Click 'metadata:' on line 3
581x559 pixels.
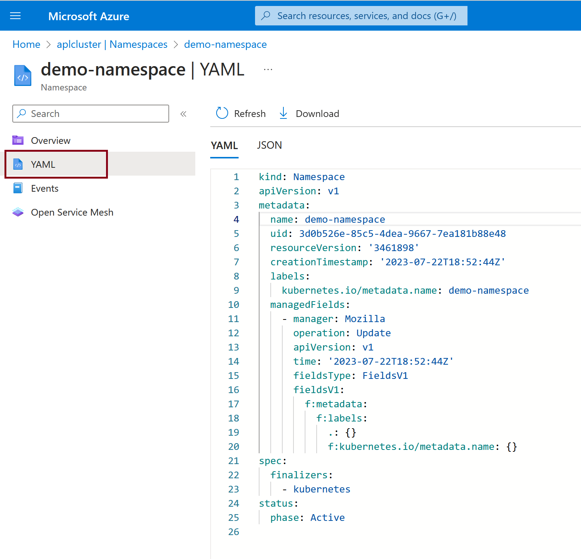285,205
